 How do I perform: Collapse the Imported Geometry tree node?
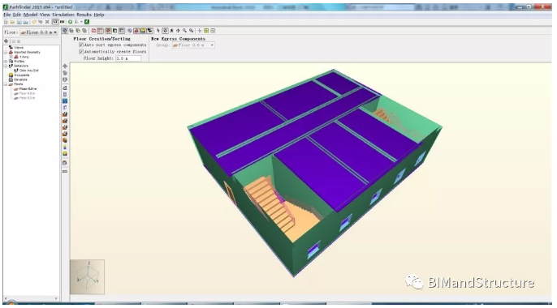tap(6, 52)
